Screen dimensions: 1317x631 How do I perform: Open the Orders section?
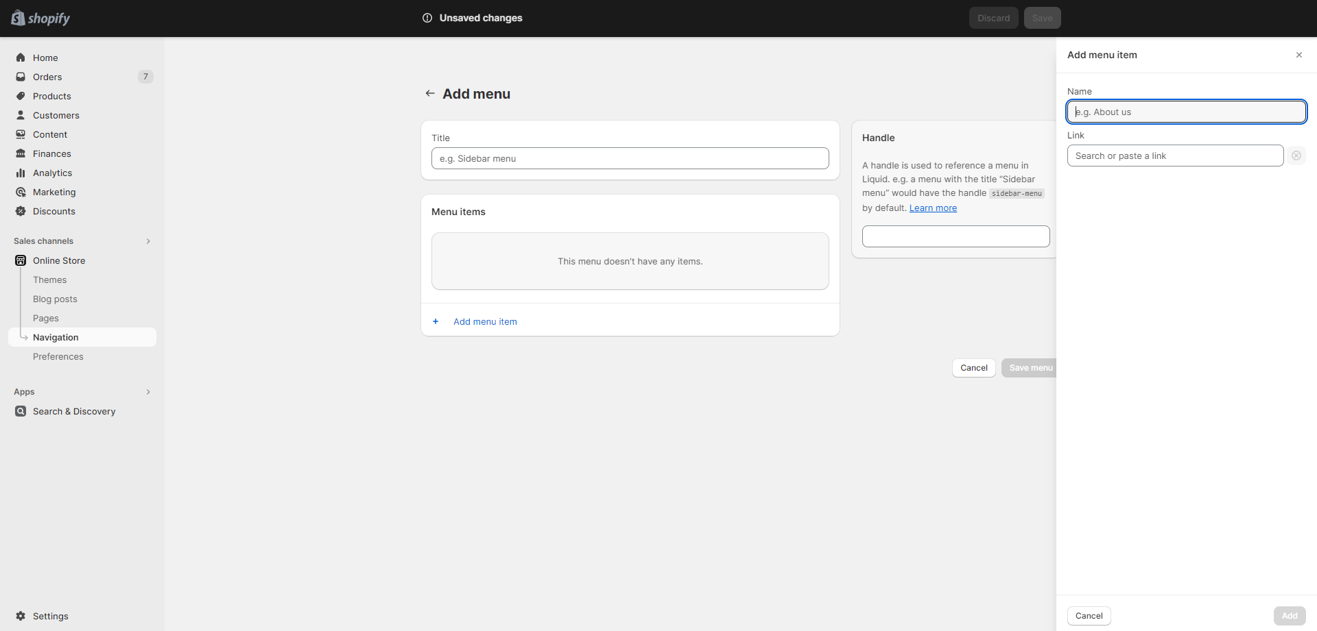47,77
